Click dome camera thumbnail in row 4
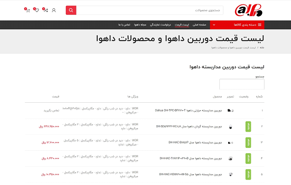 click(x=231, y=159)
